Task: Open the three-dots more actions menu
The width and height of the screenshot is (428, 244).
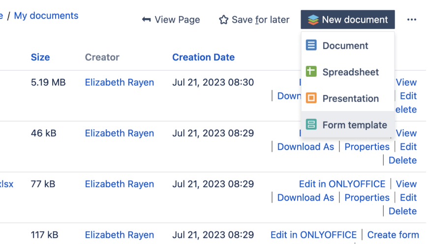Action: (412, 20)
